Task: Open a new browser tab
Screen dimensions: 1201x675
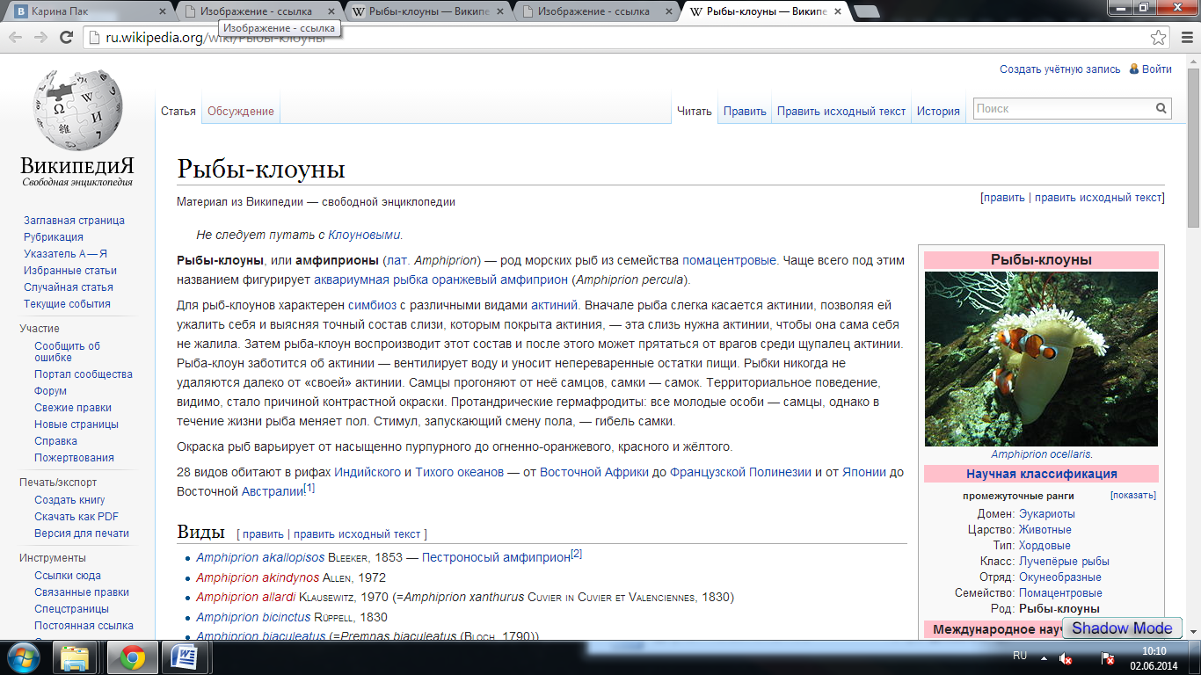Action: point(867,12)
